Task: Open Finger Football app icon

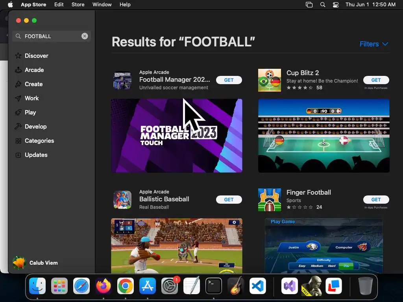Action: [269, 199]
